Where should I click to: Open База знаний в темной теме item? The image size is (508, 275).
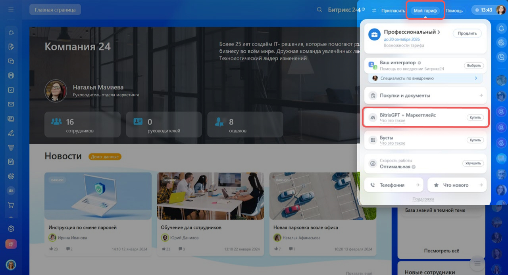[435, 210]
